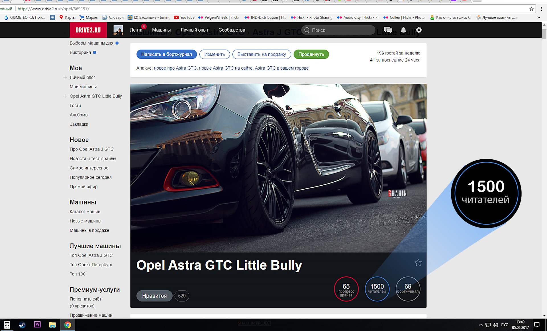This screenshot has height=331, width=547.
Task: Open the Windows action center icon
Action: point(537,325)
